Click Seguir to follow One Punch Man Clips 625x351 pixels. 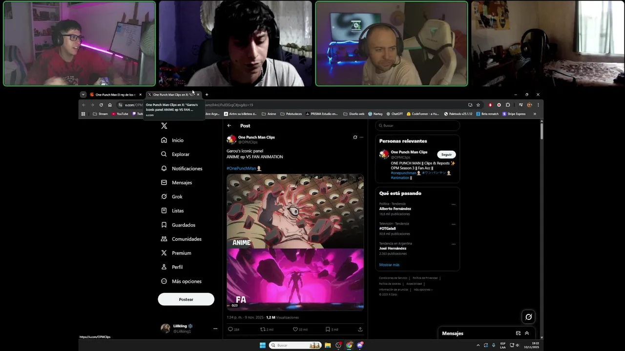tap(446, 155)
